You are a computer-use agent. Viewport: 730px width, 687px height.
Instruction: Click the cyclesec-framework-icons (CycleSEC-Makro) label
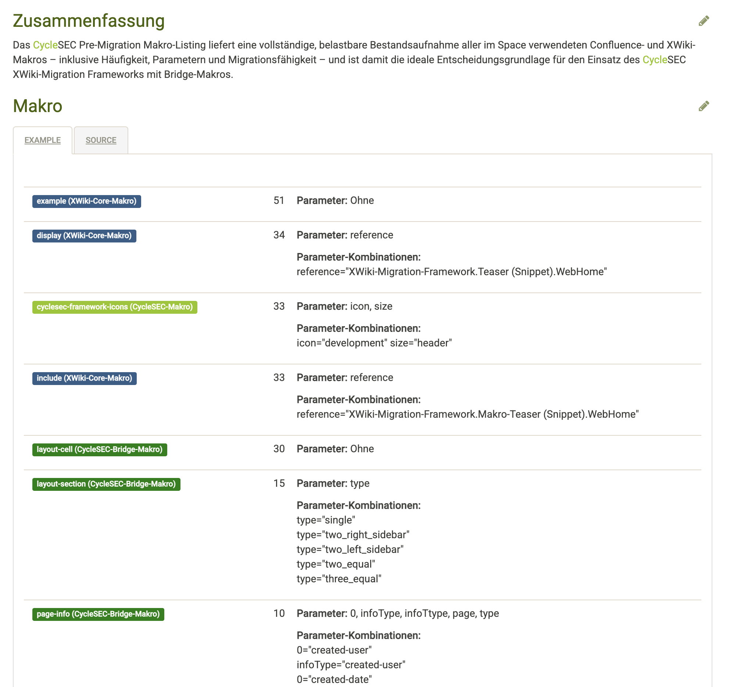115,307
